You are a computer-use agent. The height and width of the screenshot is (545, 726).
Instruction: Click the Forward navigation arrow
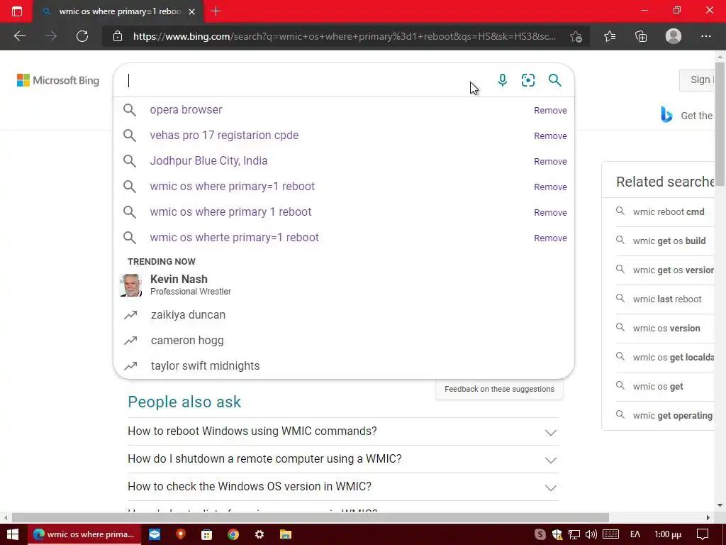pos(51,36)
